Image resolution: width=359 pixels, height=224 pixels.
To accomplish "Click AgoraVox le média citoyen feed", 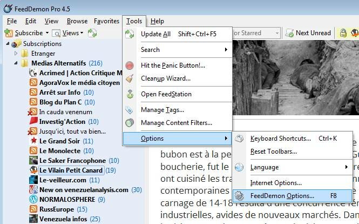I will [x=80, y=83].
